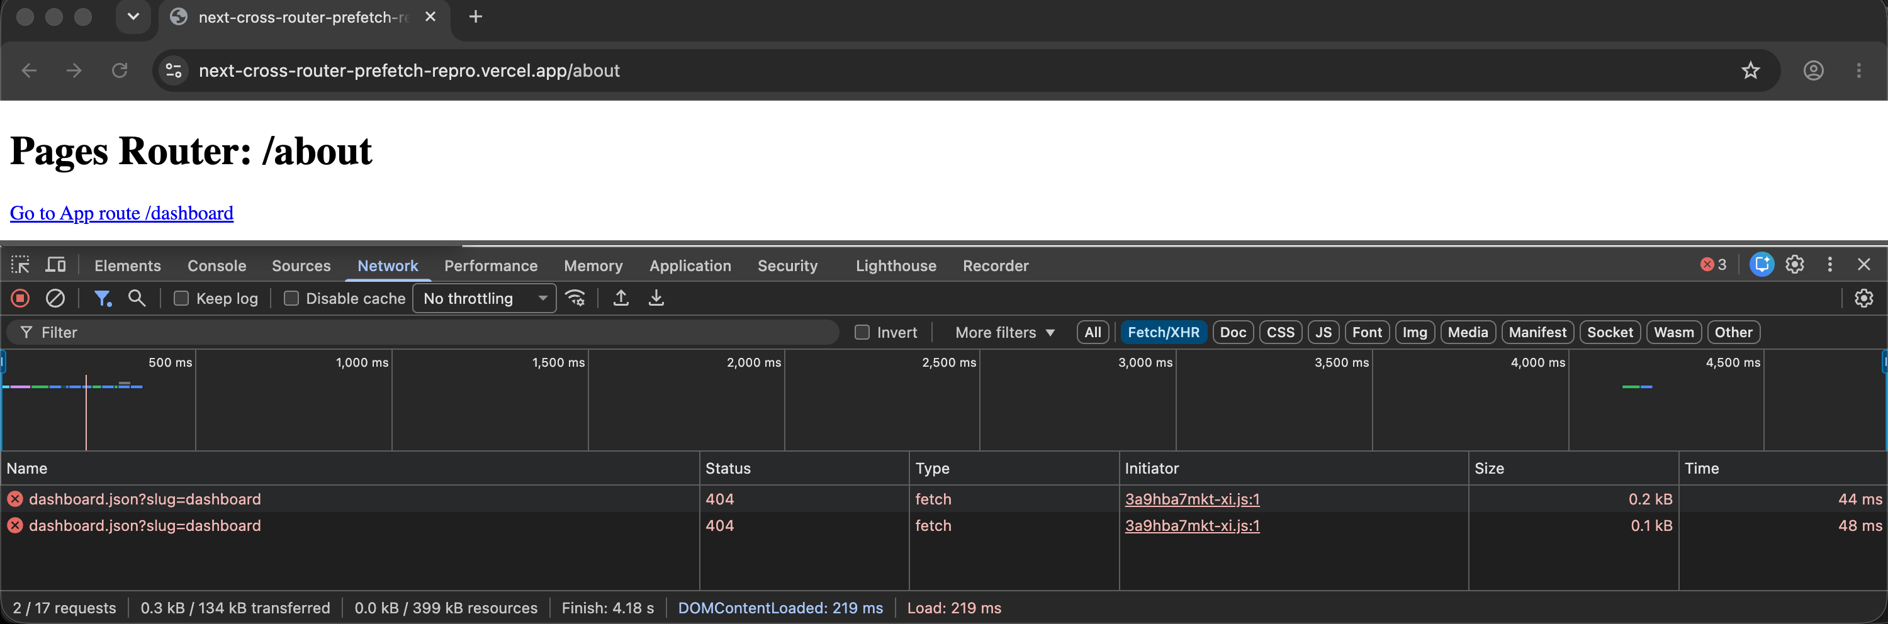Import HAR file with upload icon

pos(621,298)
